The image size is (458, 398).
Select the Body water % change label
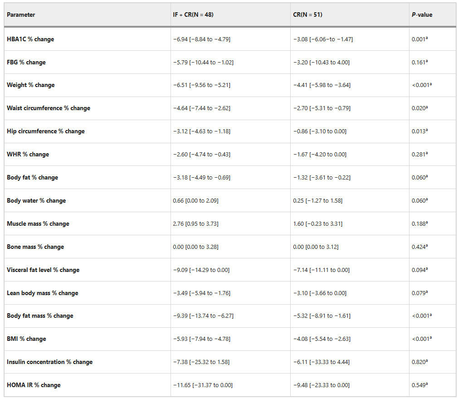[x=36, y=201]
